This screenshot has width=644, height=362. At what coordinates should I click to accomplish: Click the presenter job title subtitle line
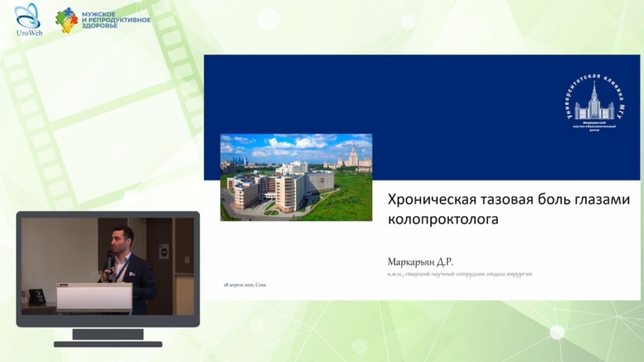click(455, 274)
